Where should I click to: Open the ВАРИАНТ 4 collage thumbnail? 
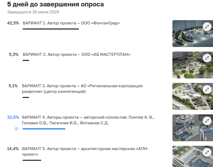click(193, 128)
